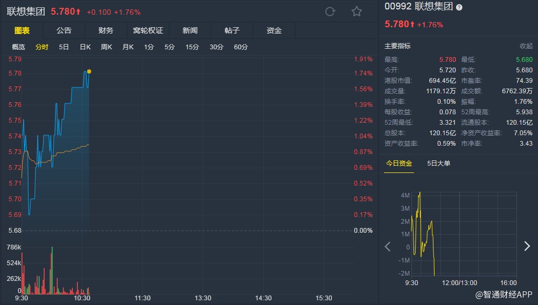Click the help question mark icon
The width and height of the screenshot is (538, 305).
[459, 7]
